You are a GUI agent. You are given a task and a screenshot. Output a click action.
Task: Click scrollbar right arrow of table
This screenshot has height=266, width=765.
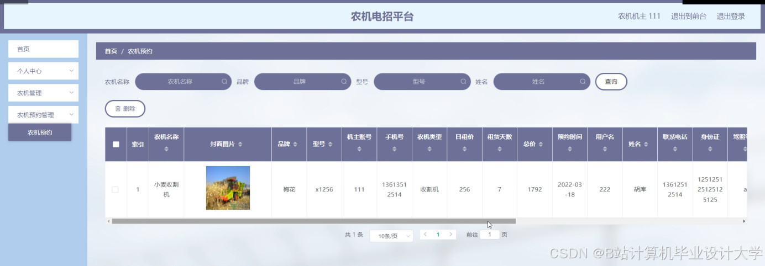pos(744,221)
